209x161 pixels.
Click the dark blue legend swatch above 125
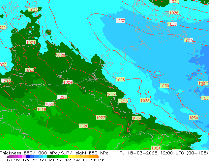[x=28, y=156]
